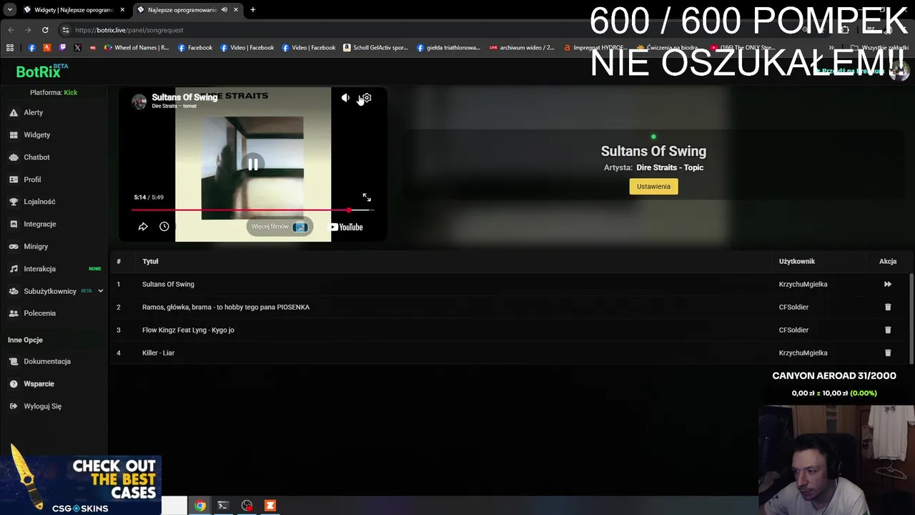Image resolution: width=915 pixels, height=515 pixels.
Task: Click the Wyloguj Się logout icon
Action: [x=14, y=406]
